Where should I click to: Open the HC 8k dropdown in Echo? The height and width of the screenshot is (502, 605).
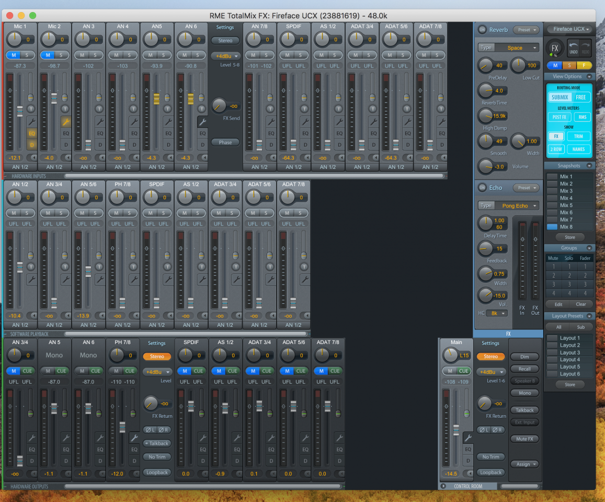(x=497, y=313)
